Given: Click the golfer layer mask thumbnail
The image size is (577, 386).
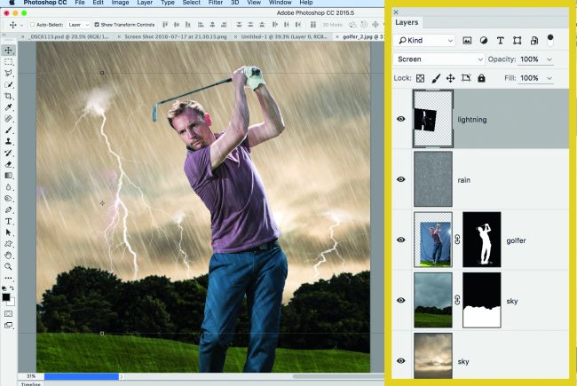Looking at the screenshot, I should coord(482,240).
